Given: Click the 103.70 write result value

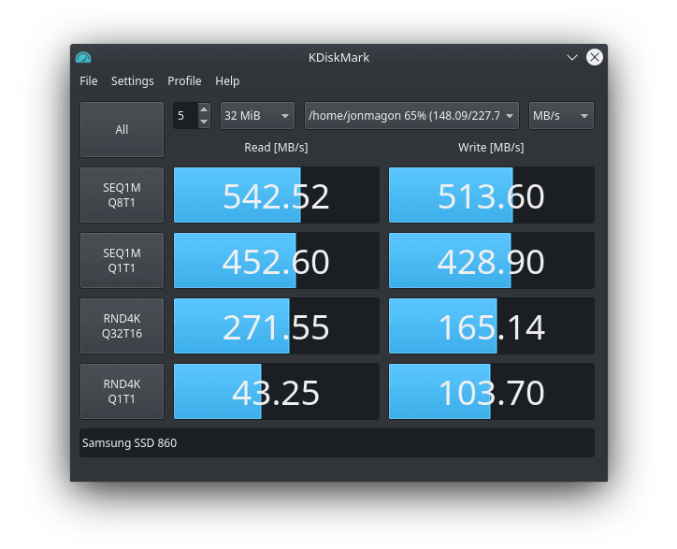Looking at the screenshot, I should click(x=491, y=391).
